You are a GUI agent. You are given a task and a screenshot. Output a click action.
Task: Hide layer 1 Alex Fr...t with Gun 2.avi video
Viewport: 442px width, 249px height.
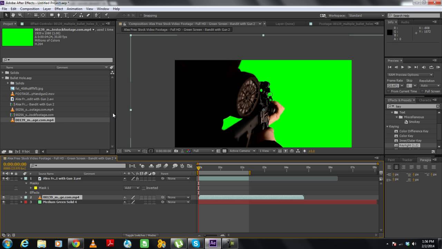click(x=4, y=178)
